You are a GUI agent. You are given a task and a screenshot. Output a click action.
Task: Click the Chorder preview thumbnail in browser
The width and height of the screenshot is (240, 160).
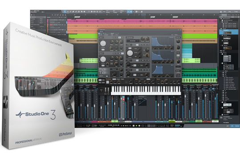pos(227,38)
